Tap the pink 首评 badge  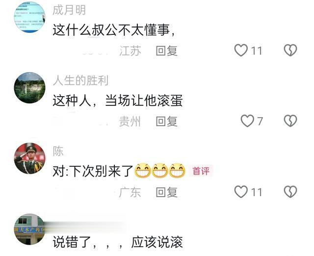(201, 171)
